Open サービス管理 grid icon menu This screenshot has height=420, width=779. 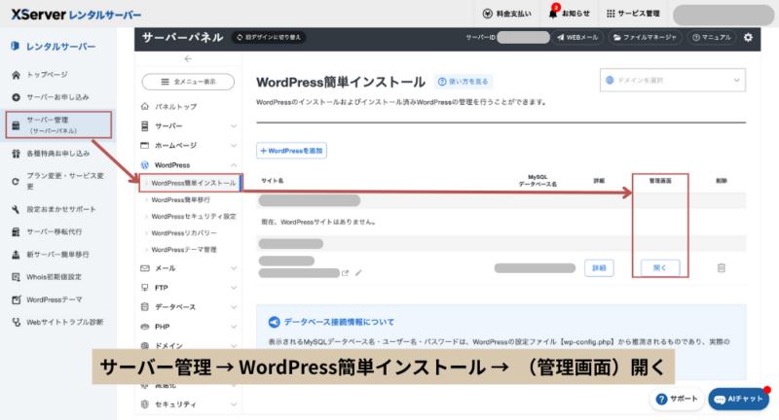point(612,14)
